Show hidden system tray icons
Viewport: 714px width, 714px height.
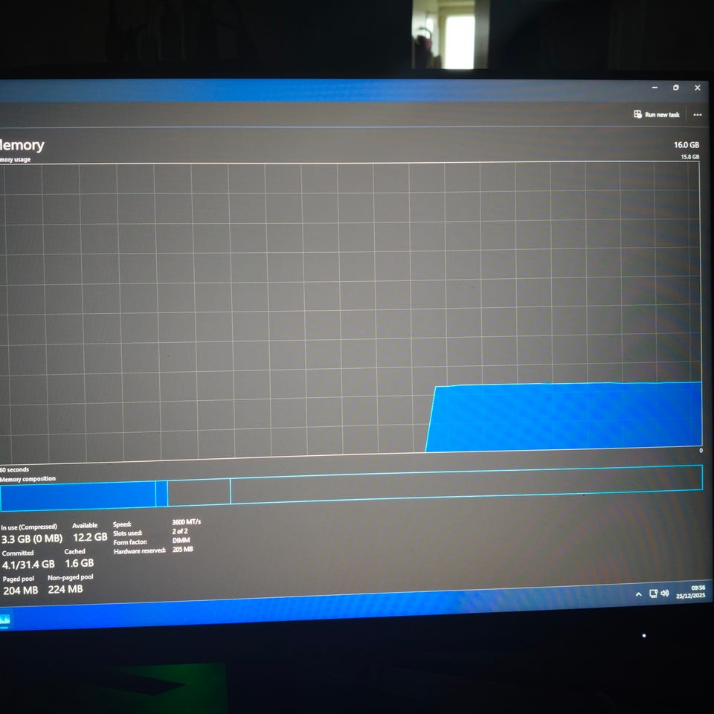pos(638,594)
